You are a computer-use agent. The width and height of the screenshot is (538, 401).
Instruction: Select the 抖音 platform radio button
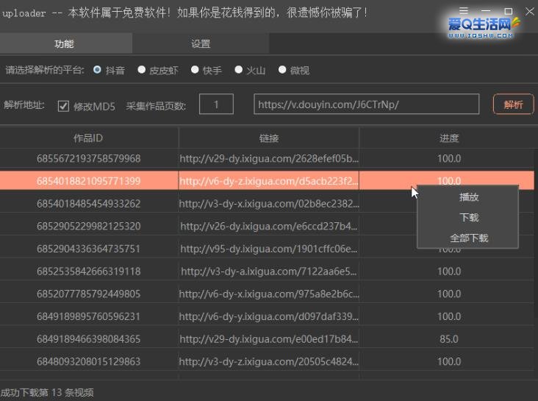point(97,70)
